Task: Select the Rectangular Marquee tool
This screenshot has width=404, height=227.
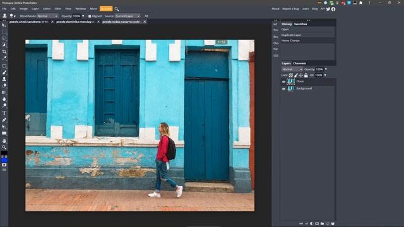Action: click(x=4, y=32)
